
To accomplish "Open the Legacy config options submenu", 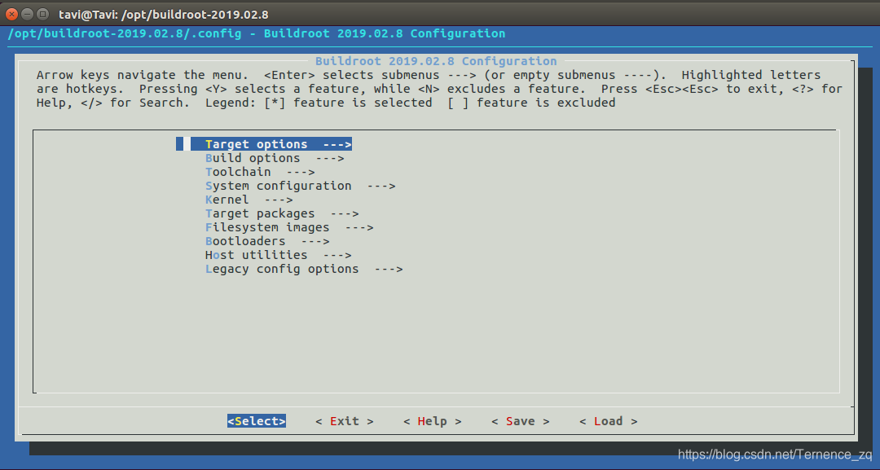I will point(304,269).
